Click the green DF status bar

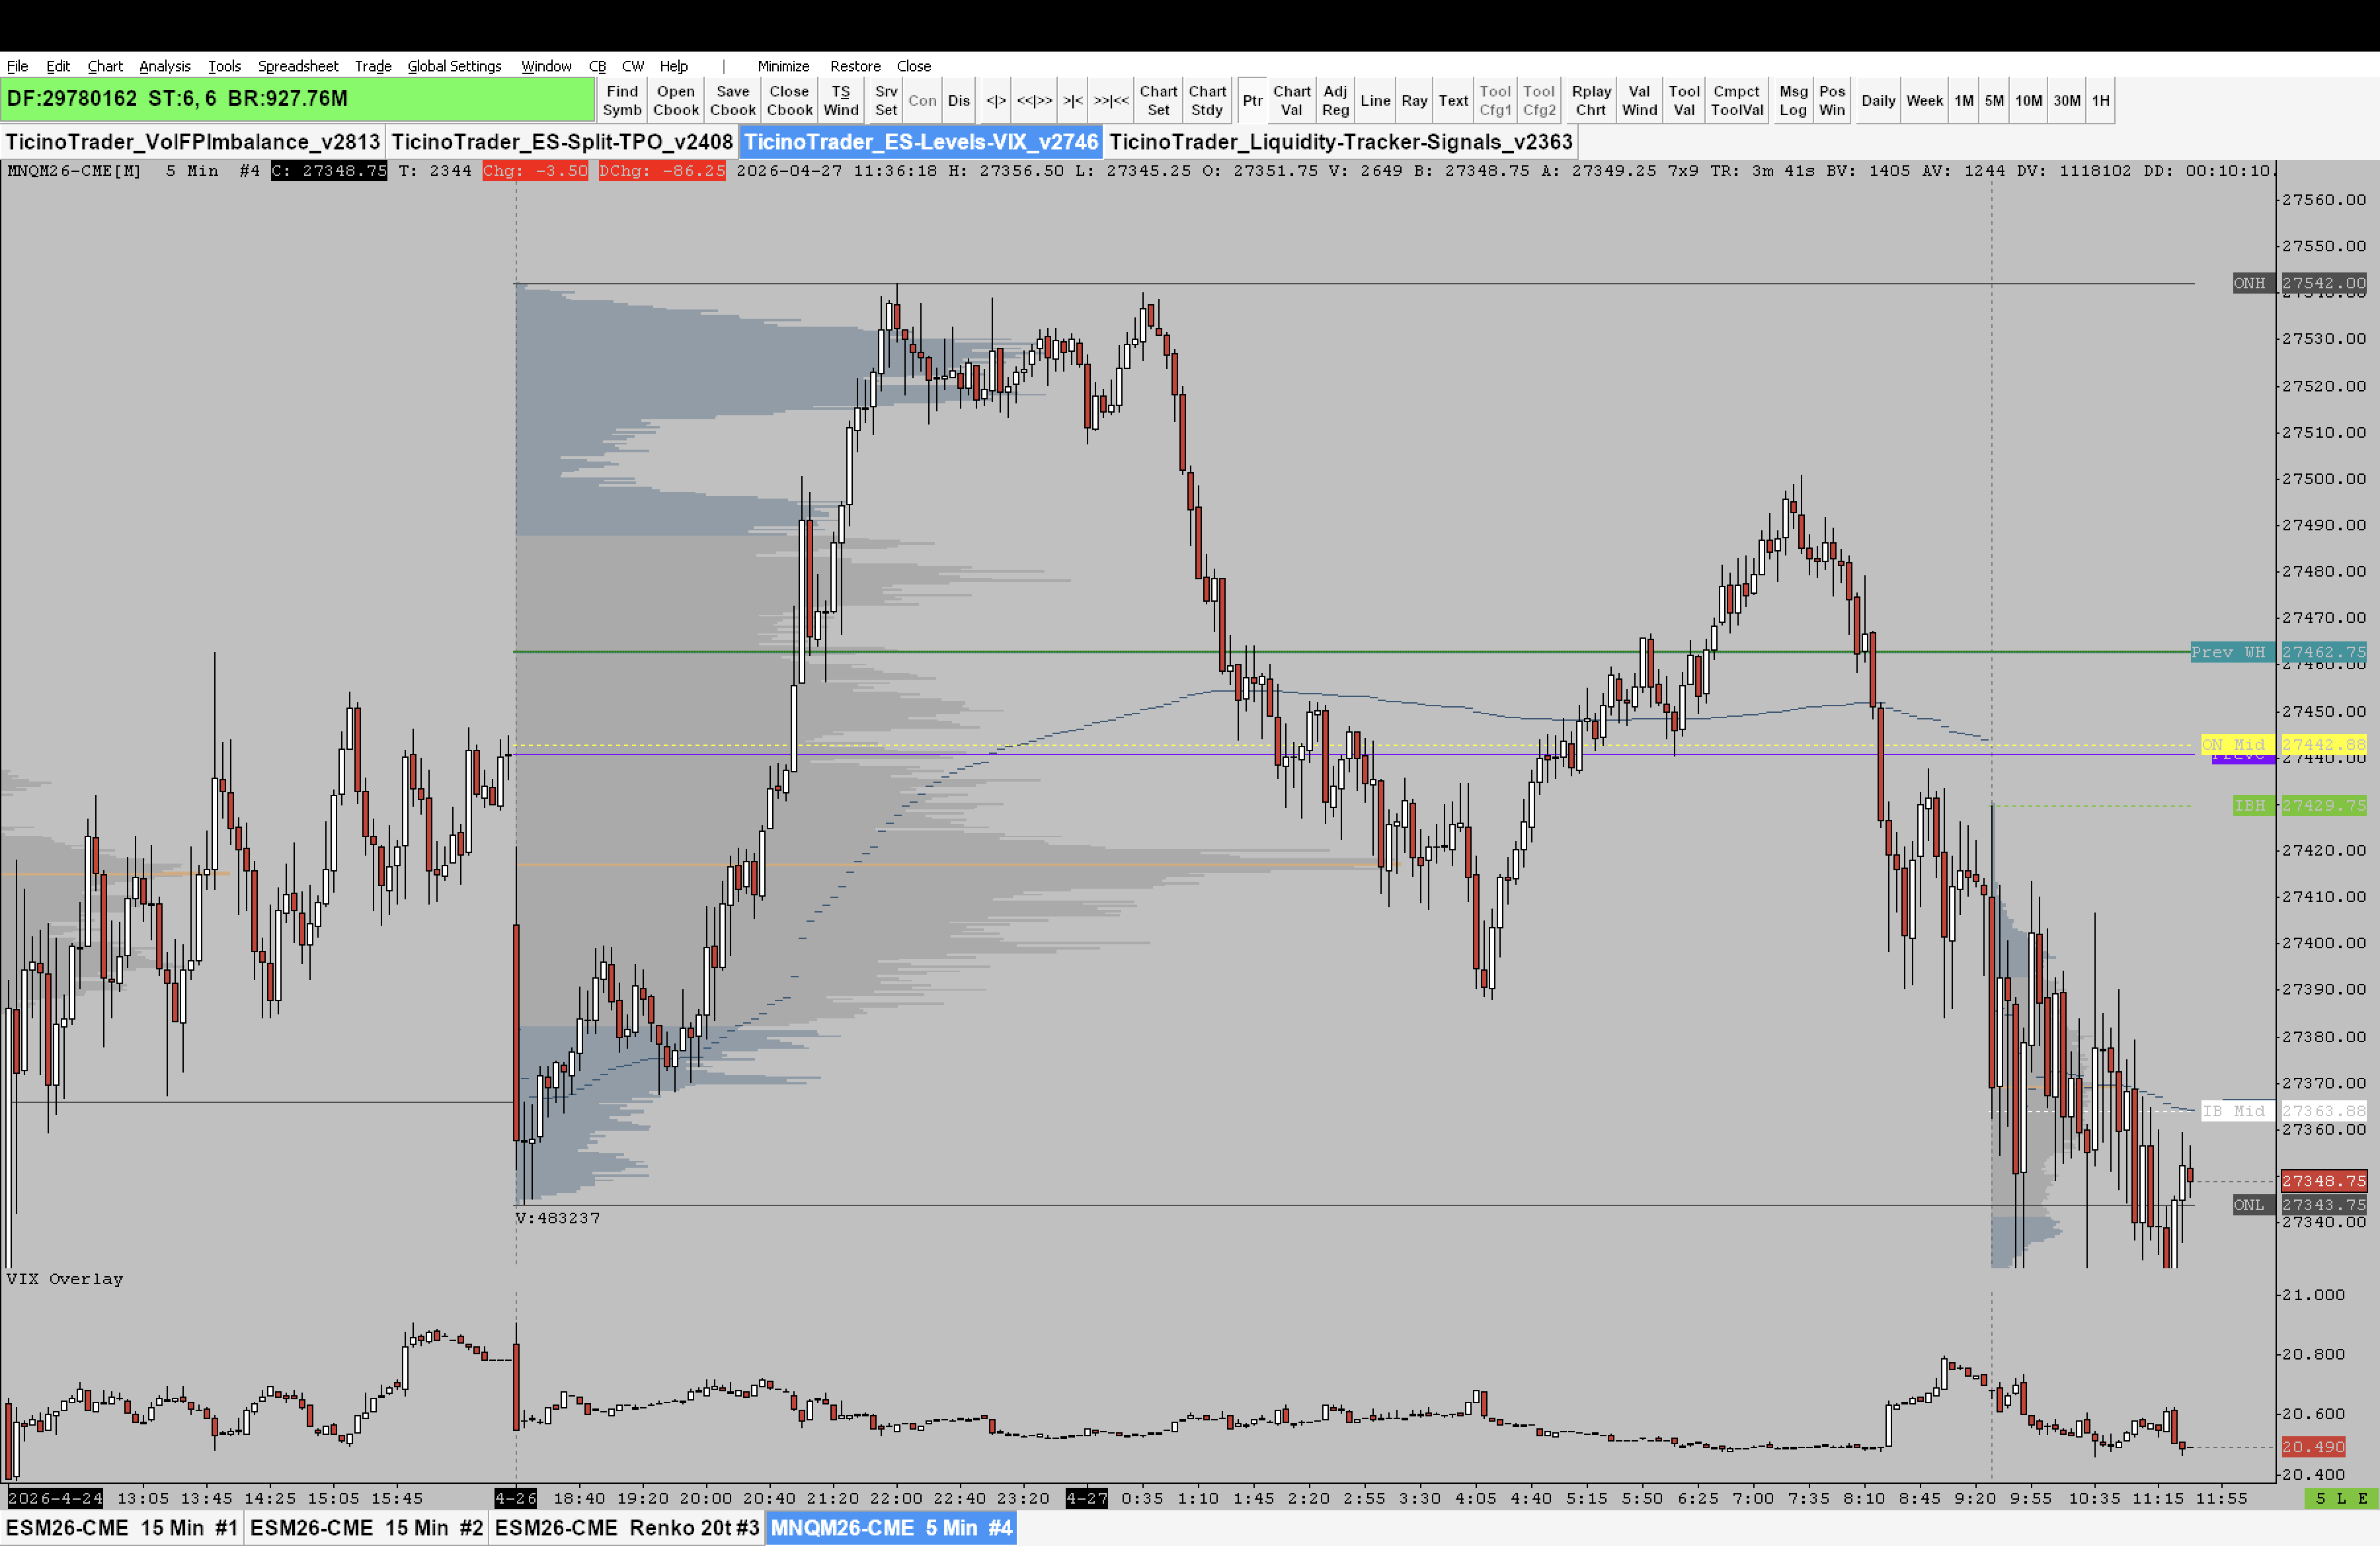tap(297, 99)
